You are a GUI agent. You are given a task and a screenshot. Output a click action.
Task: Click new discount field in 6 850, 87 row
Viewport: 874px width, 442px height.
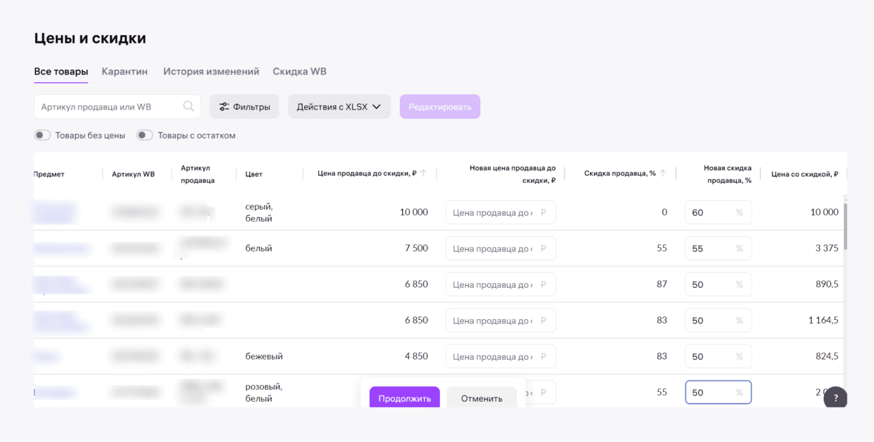click(x=718, y=284)
